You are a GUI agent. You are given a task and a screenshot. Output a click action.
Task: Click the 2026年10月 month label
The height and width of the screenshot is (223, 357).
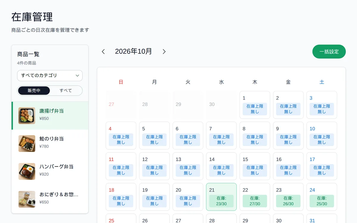tap(134, 51)
